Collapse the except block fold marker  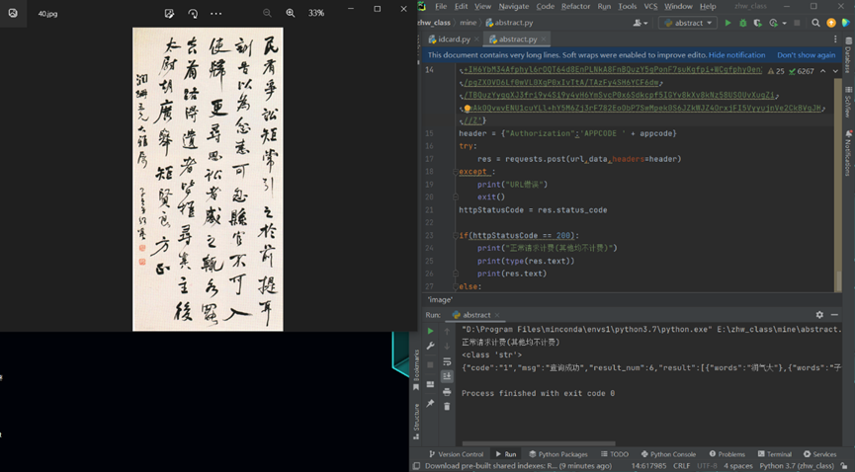pos(456,172)
